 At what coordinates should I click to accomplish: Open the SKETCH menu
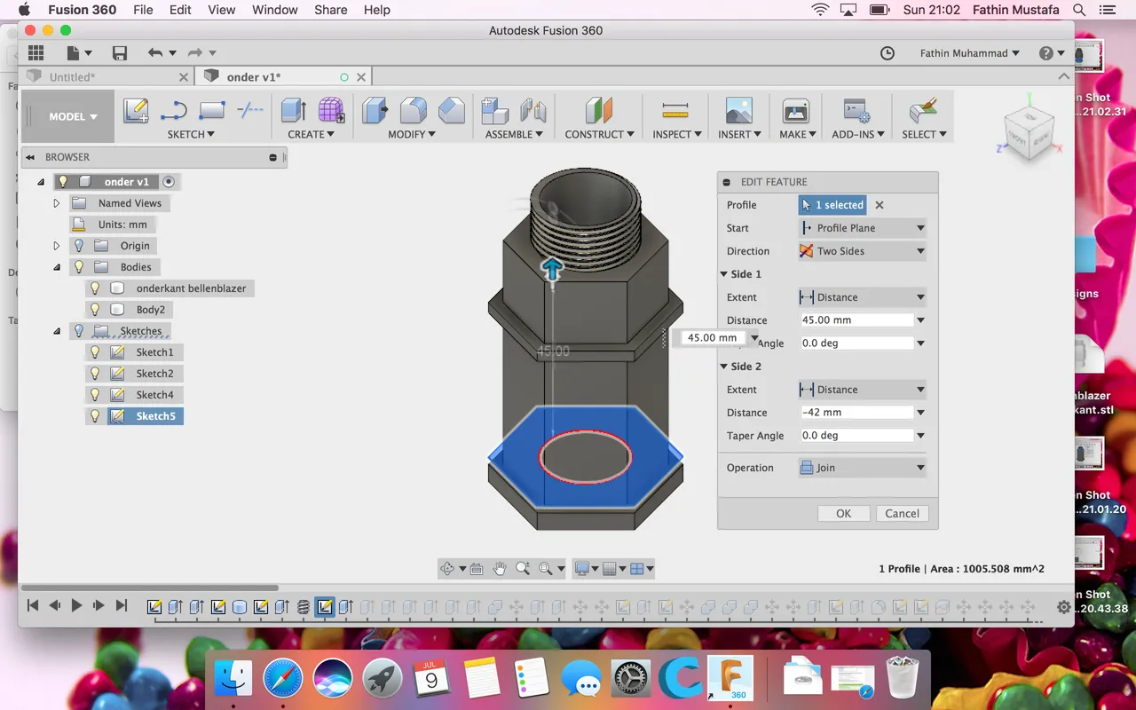[x=191, y=134]
